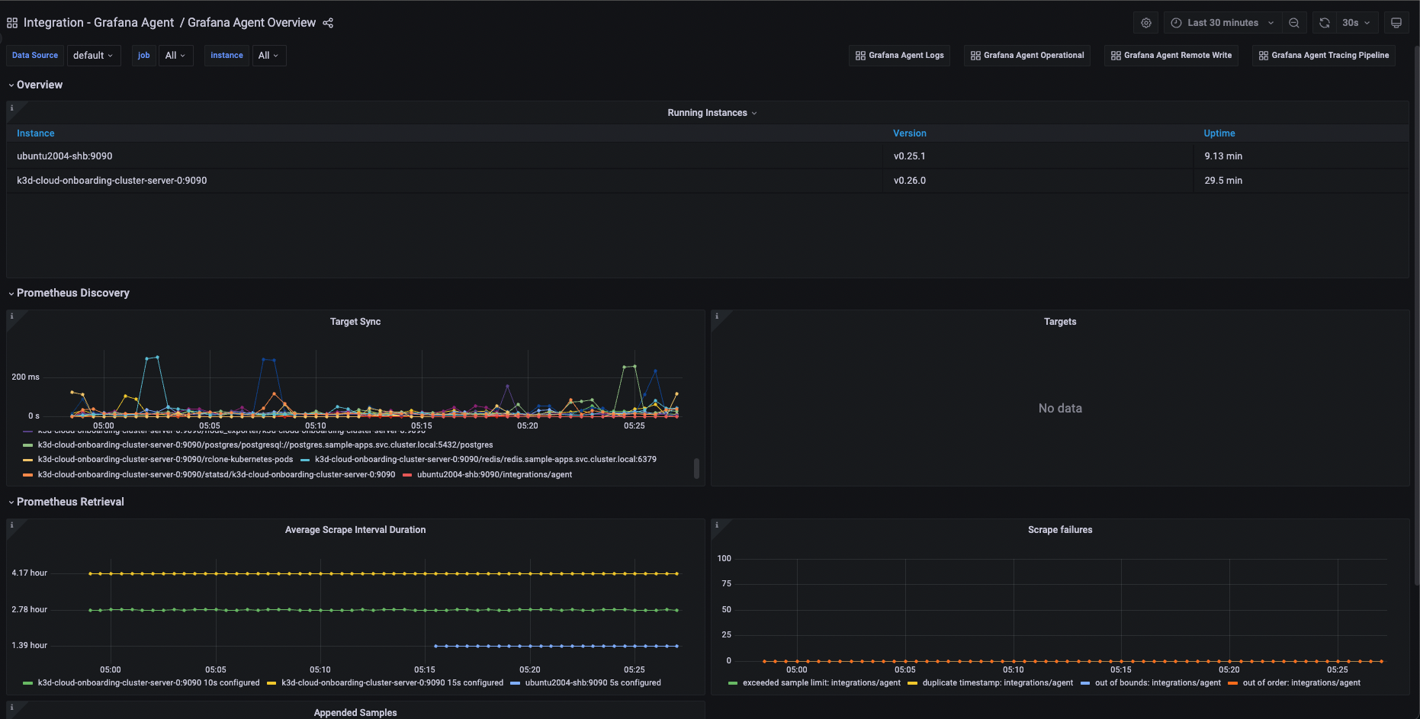
Task: Click the dashboards grid icon beside the title
Action: coord(11,22)
